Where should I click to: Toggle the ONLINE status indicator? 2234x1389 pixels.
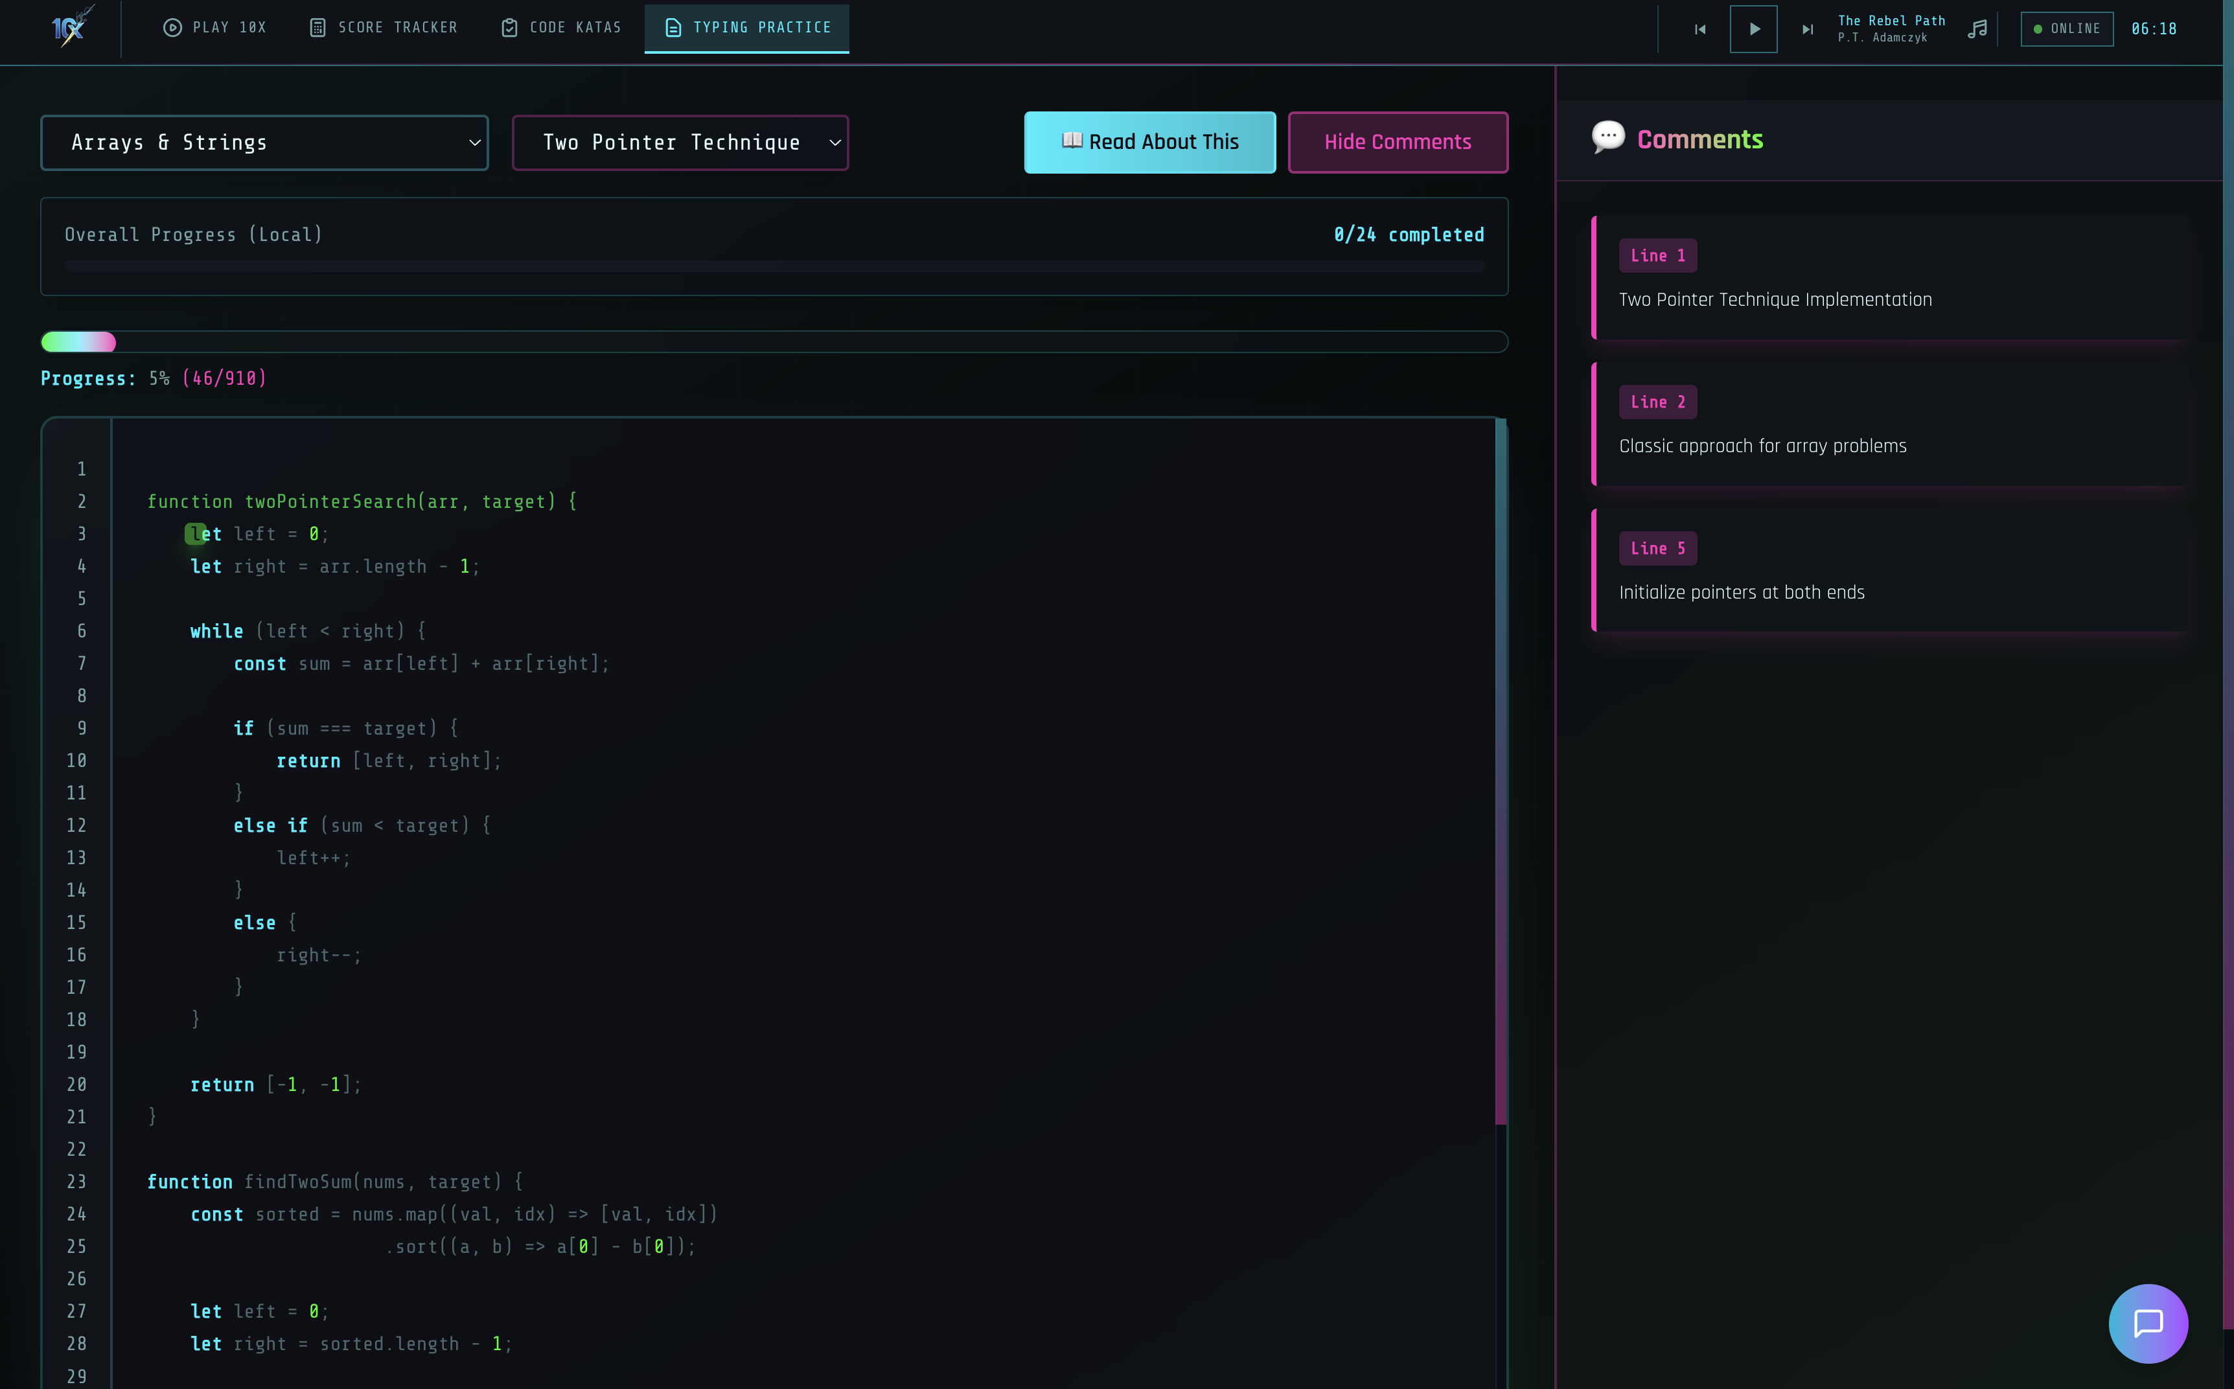click(2066, 29)
